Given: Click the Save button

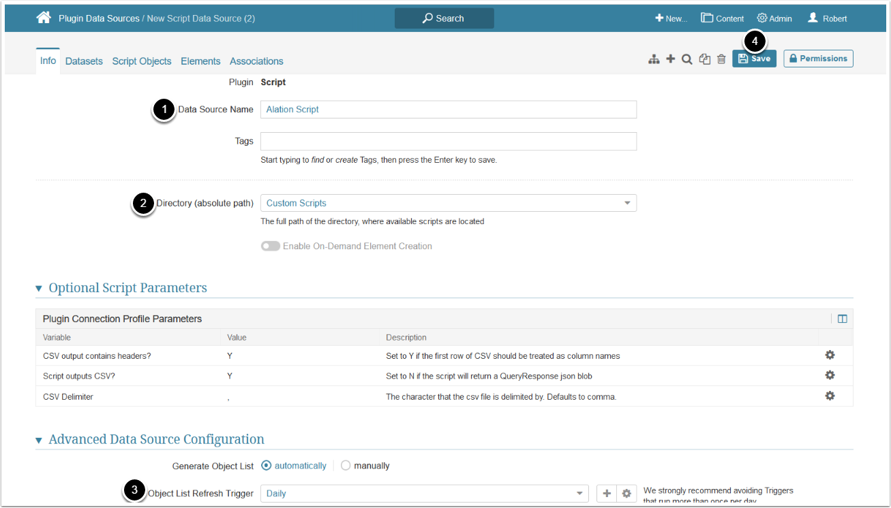Looking at the screenshot, I should point(754,59).
